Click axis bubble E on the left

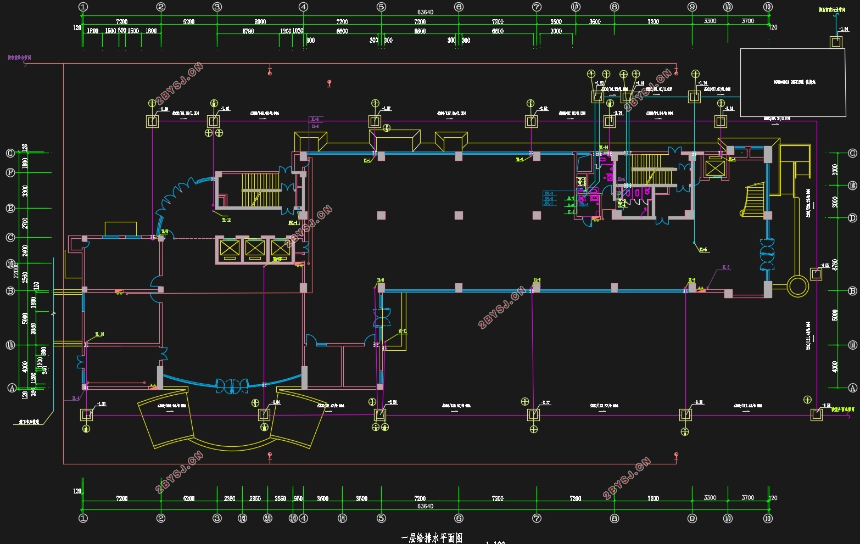click(x=10, y=208)
